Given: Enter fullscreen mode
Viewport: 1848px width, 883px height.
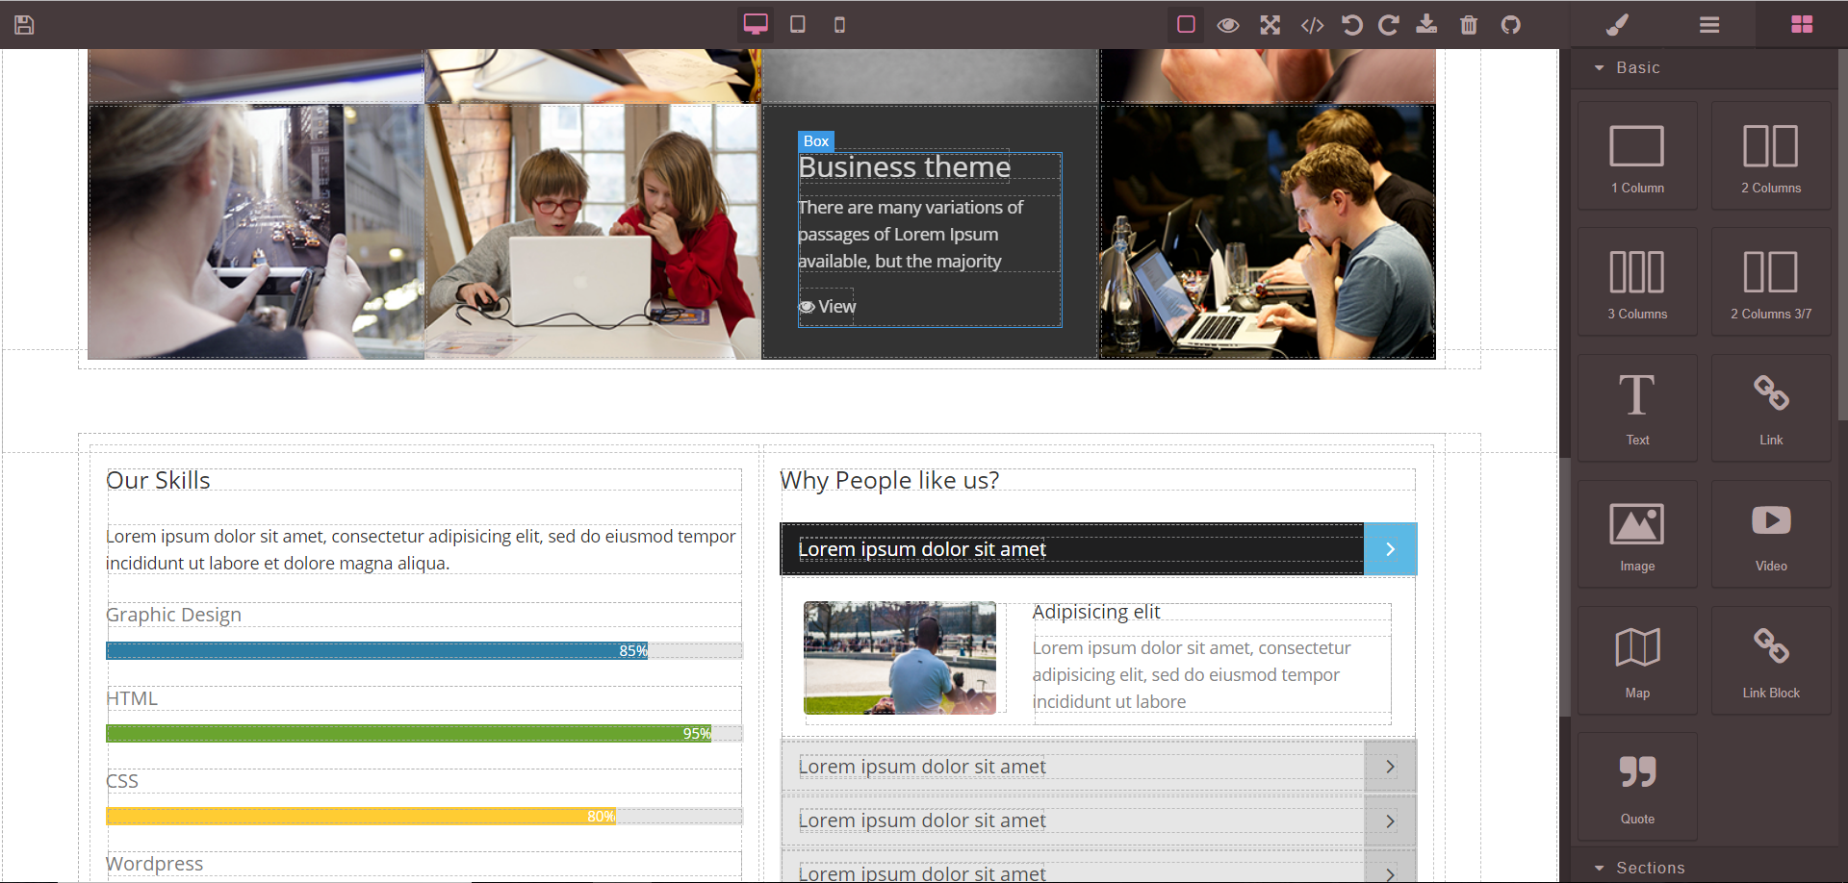Looking at the screenshot, I should pos(1270,25).
